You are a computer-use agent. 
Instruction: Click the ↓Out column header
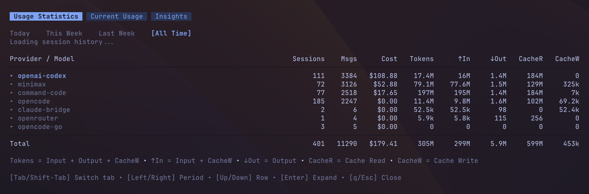tap(499, 59)
